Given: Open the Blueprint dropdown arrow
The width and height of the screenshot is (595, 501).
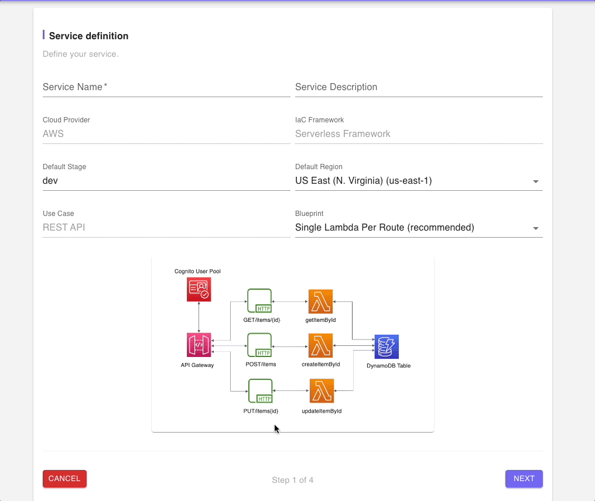Looking at the screenshot, I should pos(535,228).
